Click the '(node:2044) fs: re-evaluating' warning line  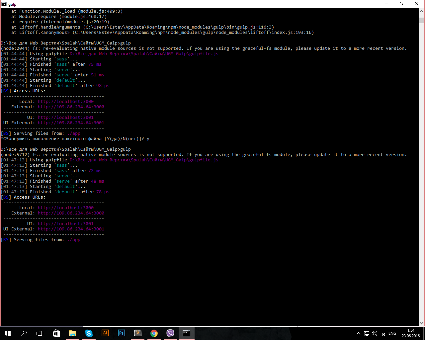[x=204, y=48]
